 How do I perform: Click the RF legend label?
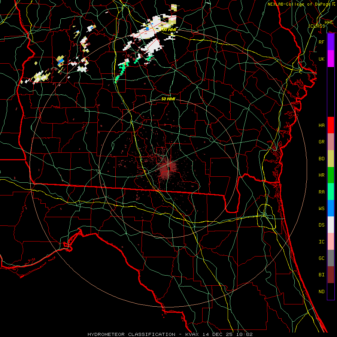pyautogui.click(x=322, y=42)
